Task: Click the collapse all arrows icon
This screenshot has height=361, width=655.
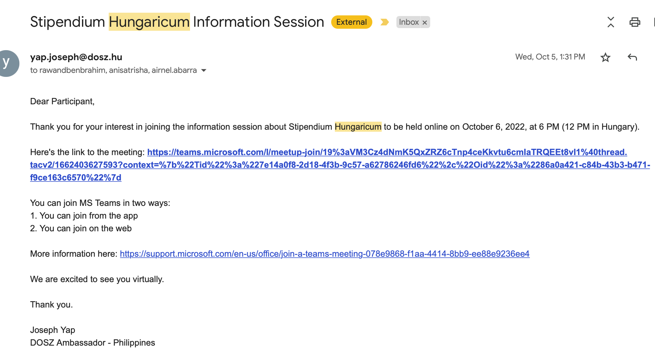Action: point(611,22)
